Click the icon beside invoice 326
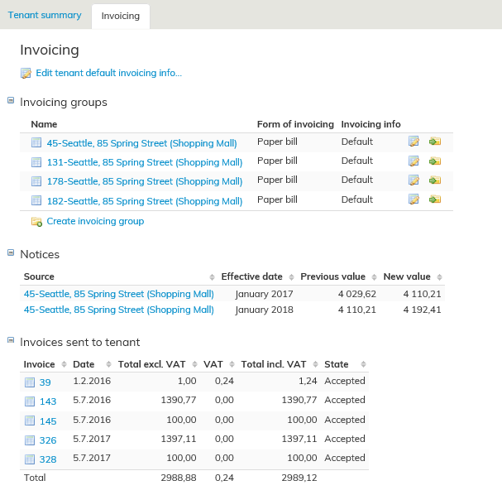 [x=30, y=440]
